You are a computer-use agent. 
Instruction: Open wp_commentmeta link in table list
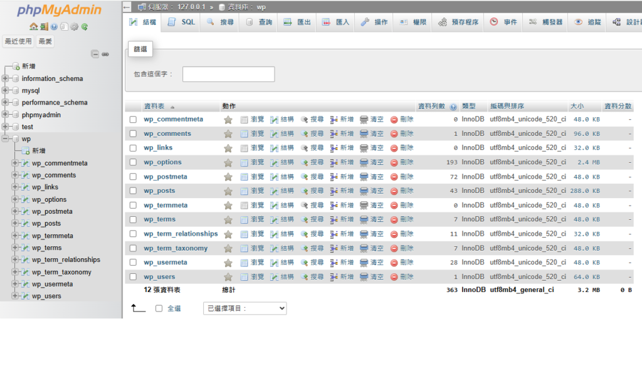pyautogui.click(x=173, y=119)
